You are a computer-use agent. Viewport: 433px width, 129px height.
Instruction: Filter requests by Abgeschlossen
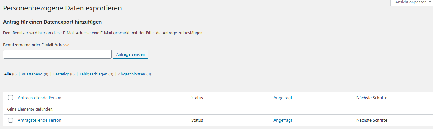coord(132,74)
